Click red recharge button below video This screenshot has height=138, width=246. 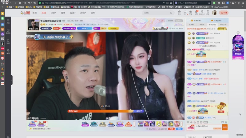coord(171,129)
